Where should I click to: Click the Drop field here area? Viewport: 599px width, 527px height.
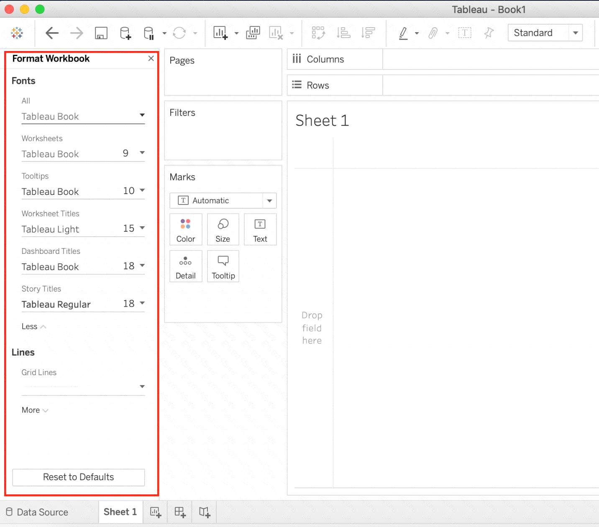tap(312, 327)
